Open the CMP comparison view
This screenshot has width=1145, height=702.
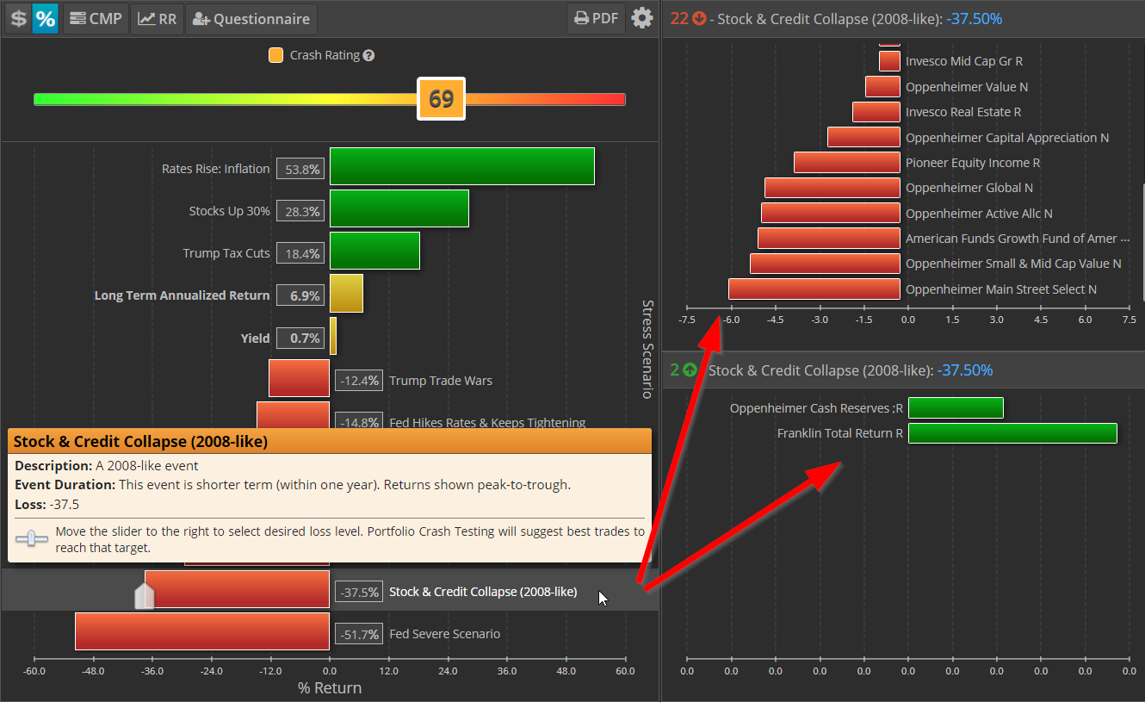pyautogui.click(x=96, y=18)
